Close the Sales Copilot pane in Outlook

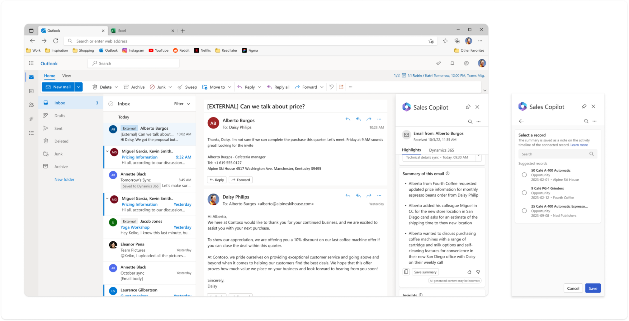pos(477,107)
